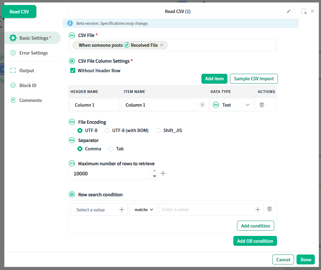Click plus icon in Enter a value field
Screen dimensions: 321x270
[x=257, y=210]
